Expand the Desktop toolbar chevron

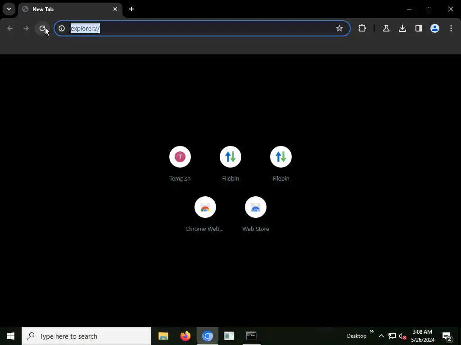pyautogui.click(x=371, y=332)
